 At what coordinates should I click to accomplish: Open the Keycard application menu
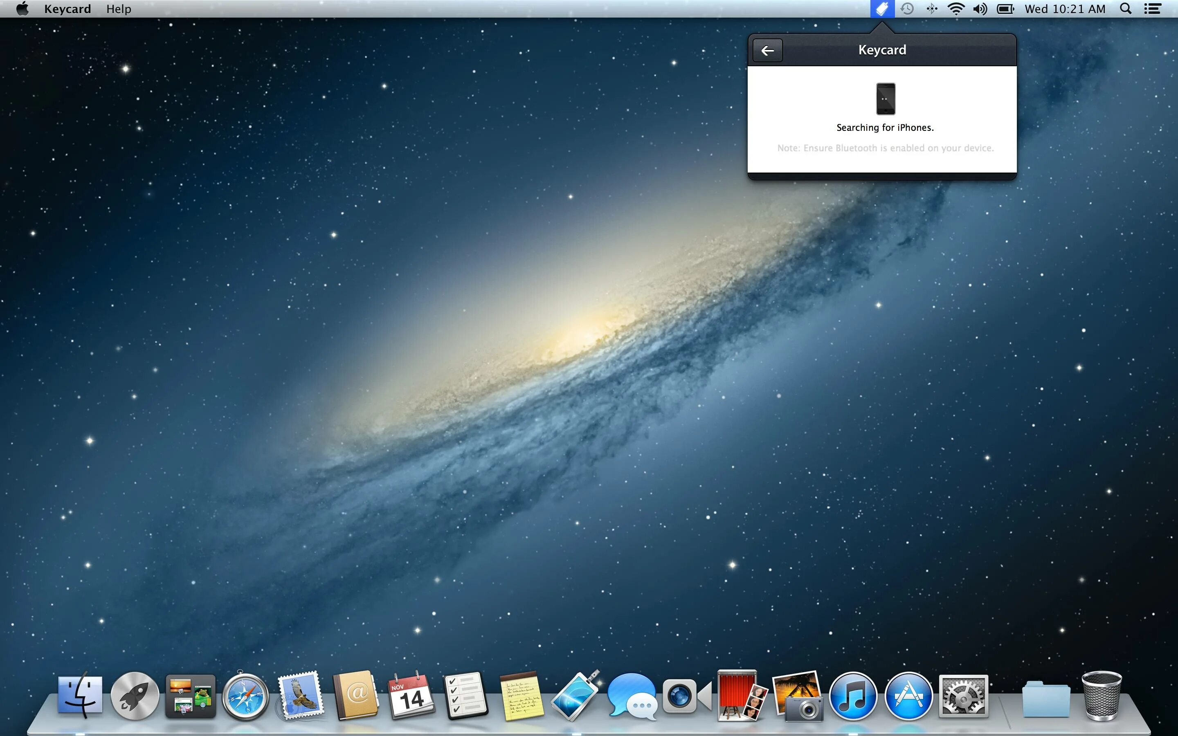[67, 9]
